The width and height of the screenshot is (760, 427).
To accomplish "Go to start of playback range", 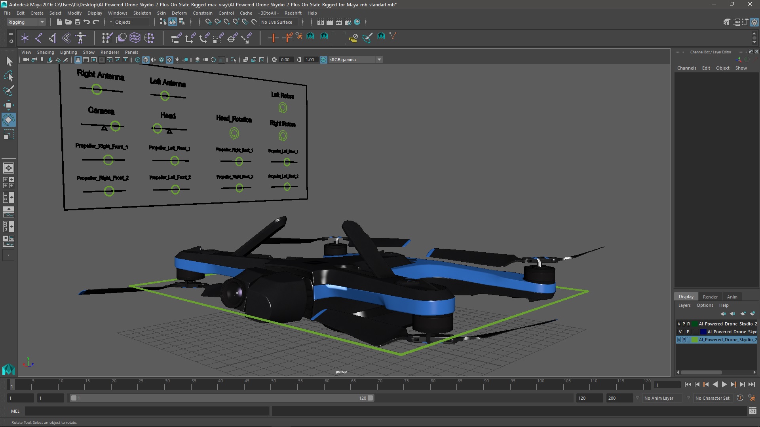I will click(688, 384).
